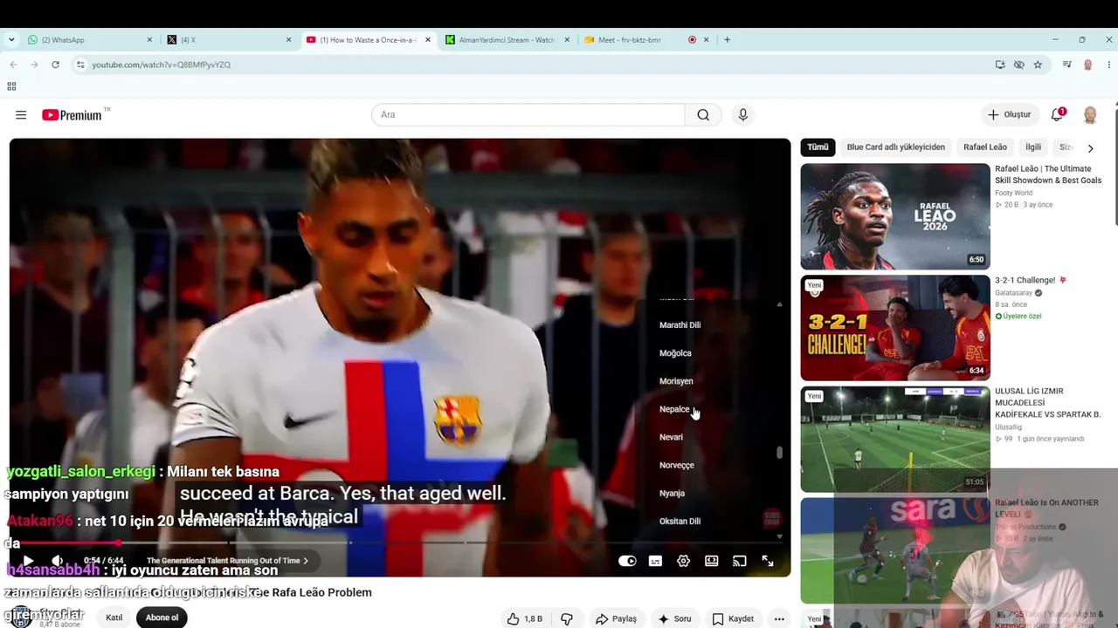
Task: Show more filter chips with arrow
Action: click(x=1090, y=148)
